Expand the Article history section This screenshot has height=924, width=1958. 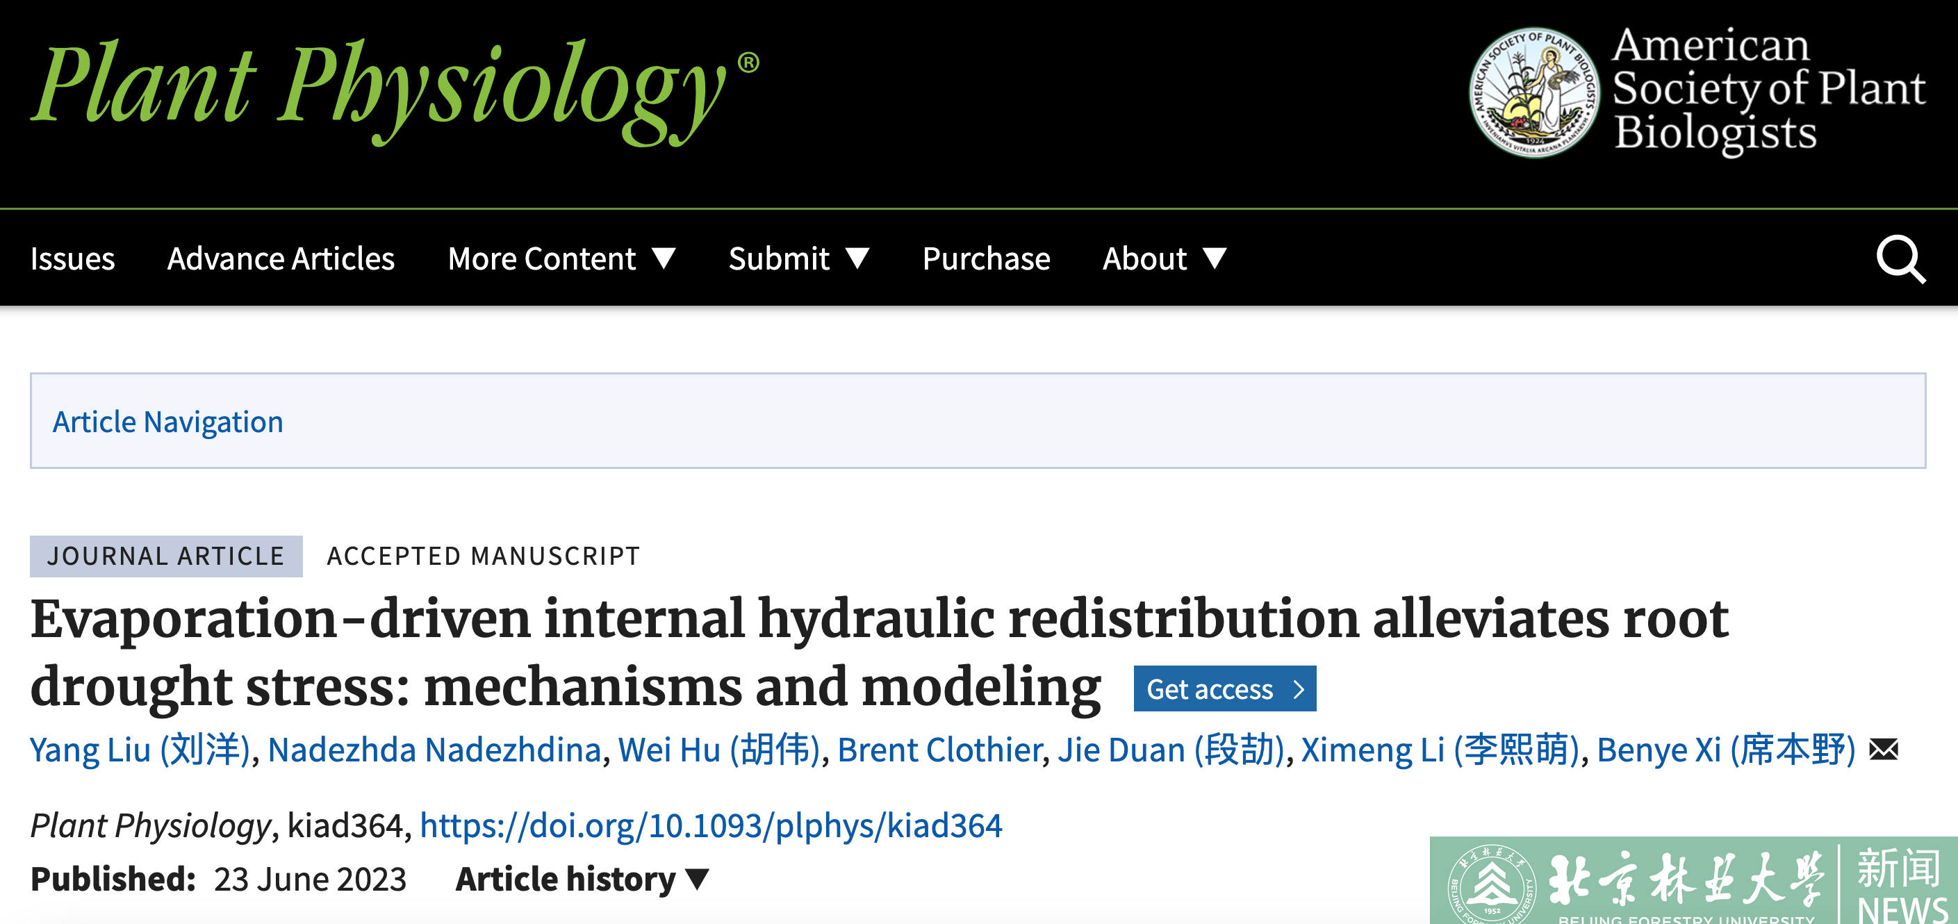click(x=582, y=879)
